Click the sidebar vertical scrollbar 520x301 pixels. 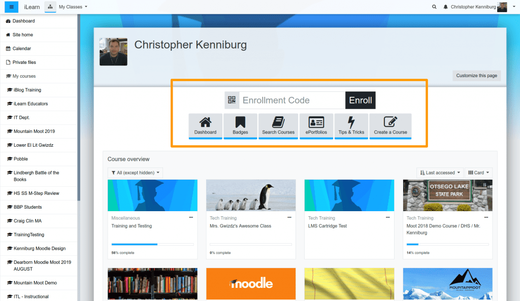pos(79,108)
